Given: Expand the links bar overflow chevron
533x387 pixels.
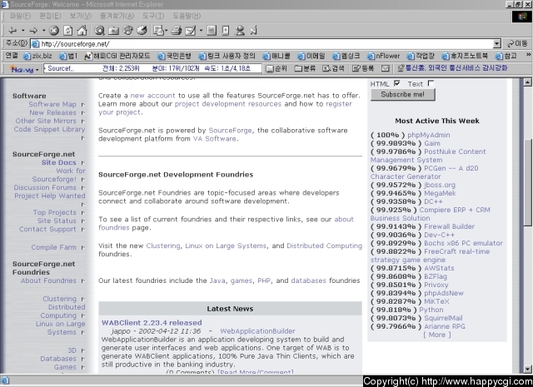Looking at the screenshot, I should [x=529, y=55].
